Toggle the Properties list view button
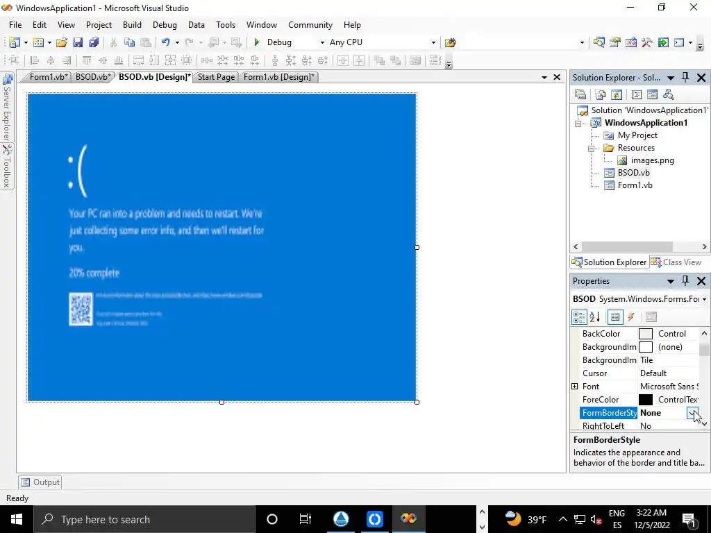This screenshot has height=533, width=711. [615, 316]
